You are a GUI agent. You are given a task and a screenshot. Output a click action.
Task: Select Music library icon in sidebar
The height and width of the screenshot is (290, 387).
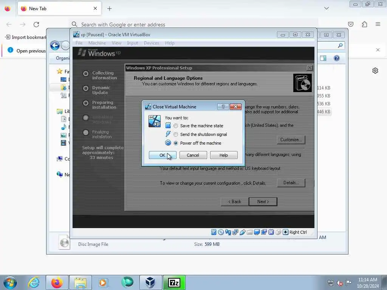63,127
